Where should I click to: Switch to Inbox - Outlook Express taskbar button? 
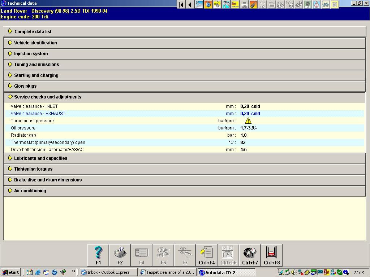[108, 273]
